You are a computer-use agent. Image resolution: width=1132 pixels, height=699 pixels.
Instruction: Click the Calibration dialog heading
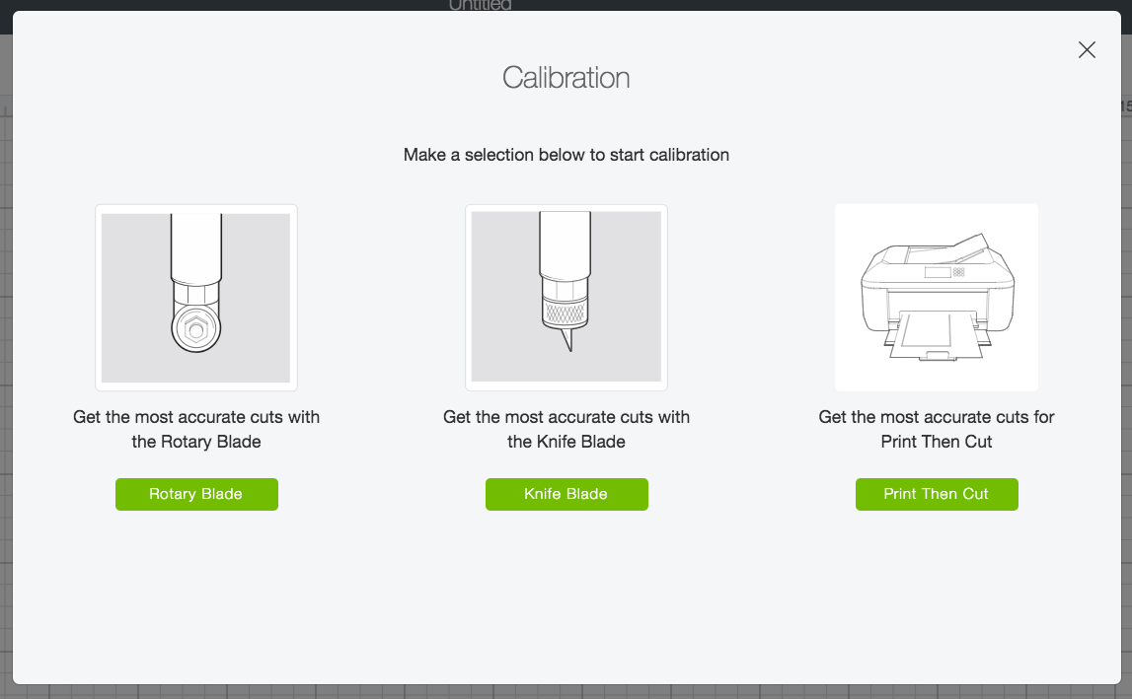coord(566,78)
